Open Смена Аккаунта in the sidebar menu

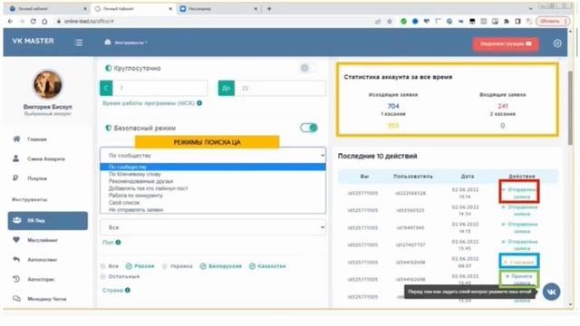coord(47,159)
